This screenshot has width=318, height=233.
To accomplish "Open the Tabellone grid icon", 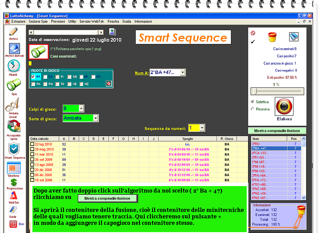I will point(14,168).
